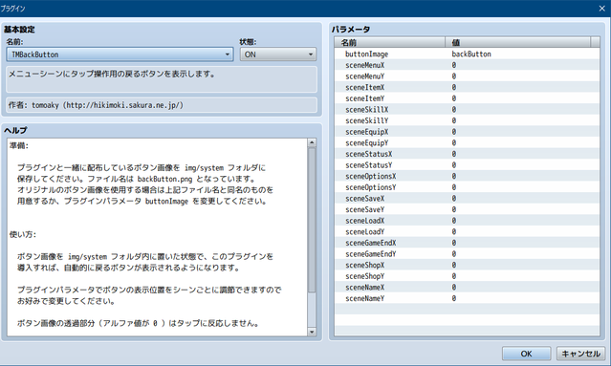Click the 使い方: heading in help text
611x366 pixels.
(23, 234)
